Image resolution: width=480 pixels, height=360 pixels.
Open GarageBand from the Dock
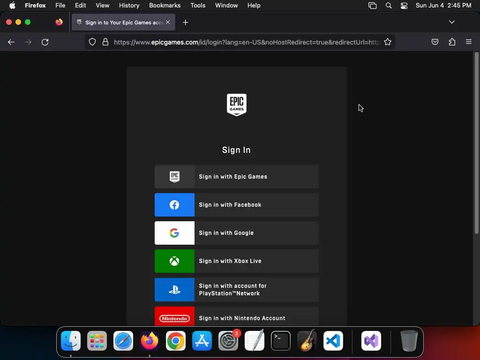tap(307, 341)
